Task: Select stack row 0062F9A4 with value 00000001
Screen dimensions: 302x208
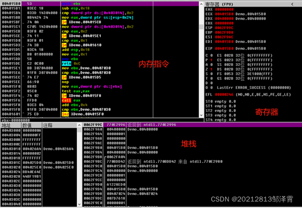Action: (x=192, y=134)
